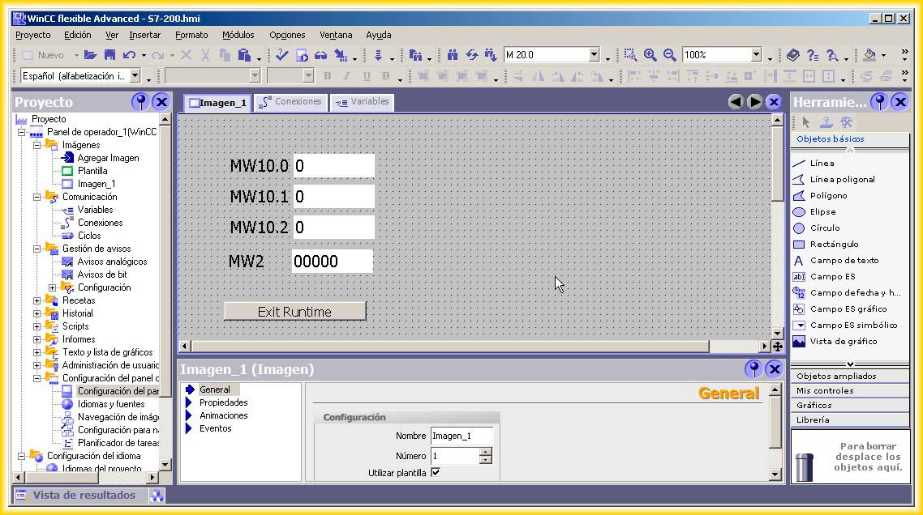Pin the Proyecto panel with pushpin icon

pyautogui.click(x=140, y=102)
